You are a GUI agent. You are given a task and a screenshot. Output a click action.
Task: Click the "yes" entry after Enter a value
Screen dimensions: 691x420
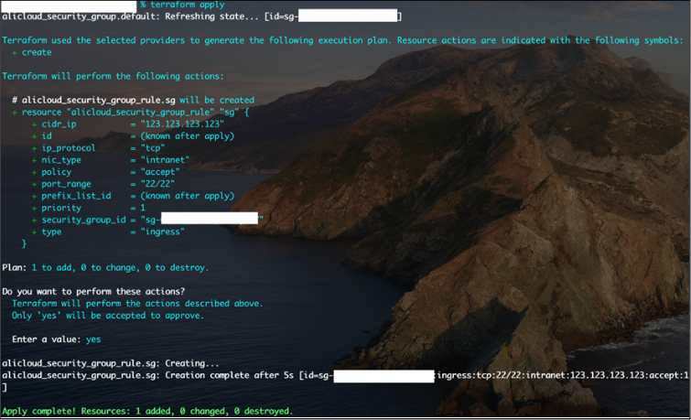93,339
